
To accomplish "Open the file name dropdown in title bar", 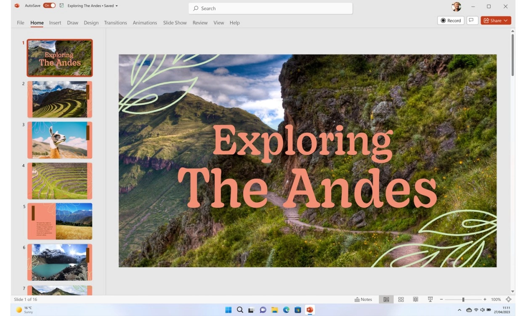I will [x=117, y=6].
